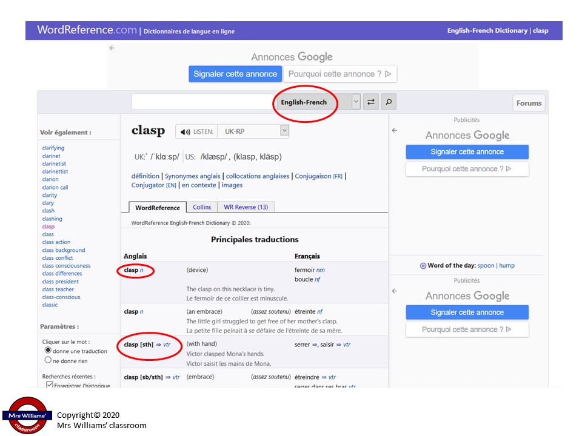This screenshot has width=582, height=436.
Task: Click the magnifying glass search icon
Action: [389, 102]
